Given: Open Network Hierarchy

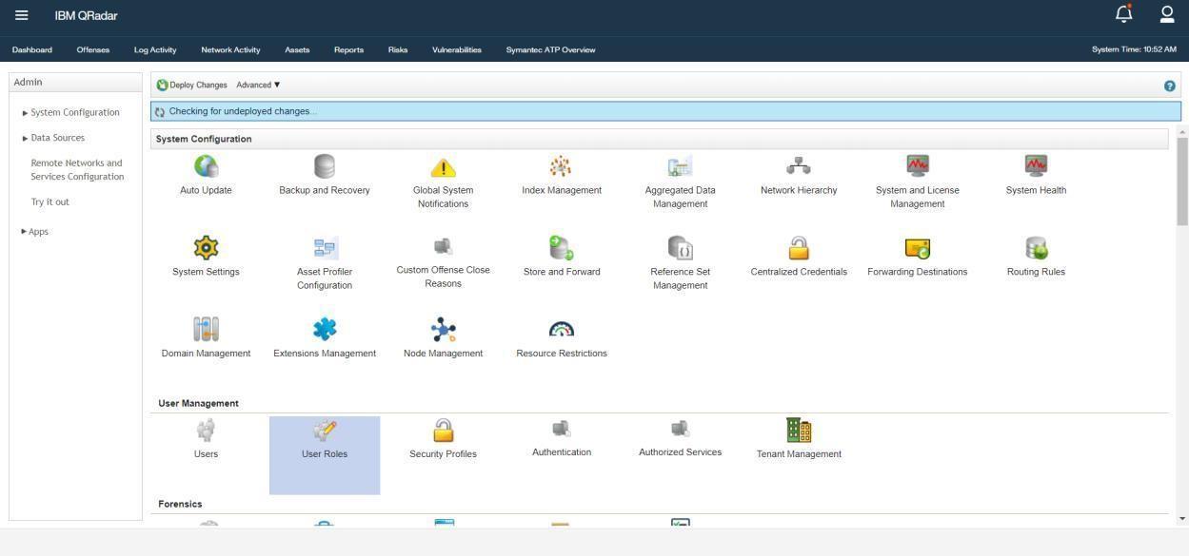Looking at the screenshot, I should tap(799, 176).
